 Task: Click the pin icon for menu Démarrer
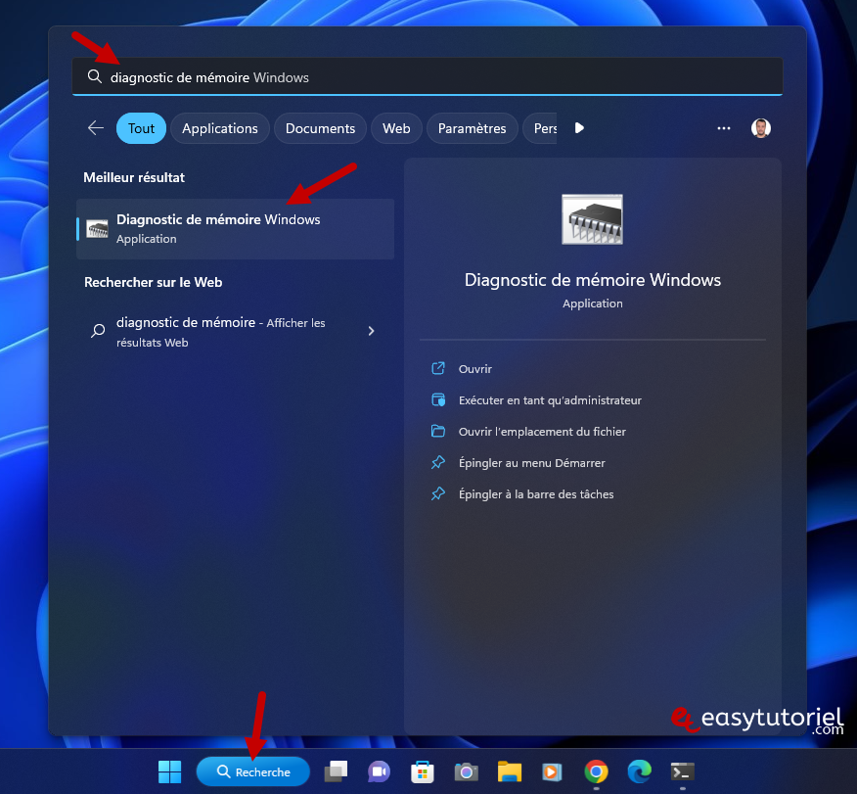438,463
